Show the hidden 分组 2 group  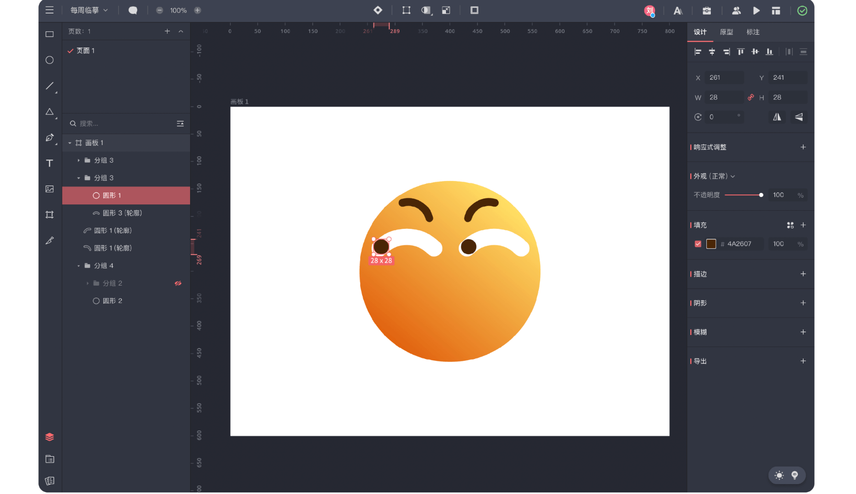[x=178, y=283]
